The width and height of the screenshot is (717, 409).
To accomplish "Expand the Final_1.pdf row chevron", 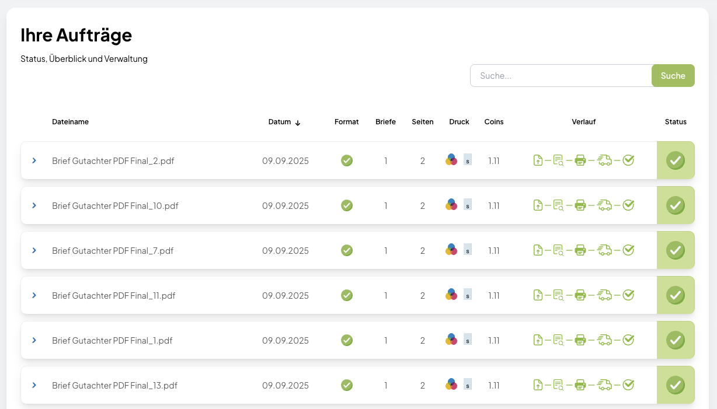I will (34, 340).
